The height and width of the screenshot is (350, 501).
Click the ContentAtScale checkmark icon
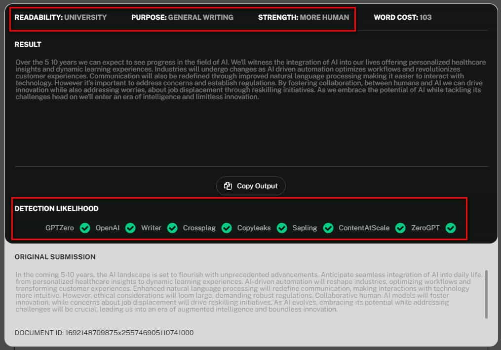(x=400, y=228)
